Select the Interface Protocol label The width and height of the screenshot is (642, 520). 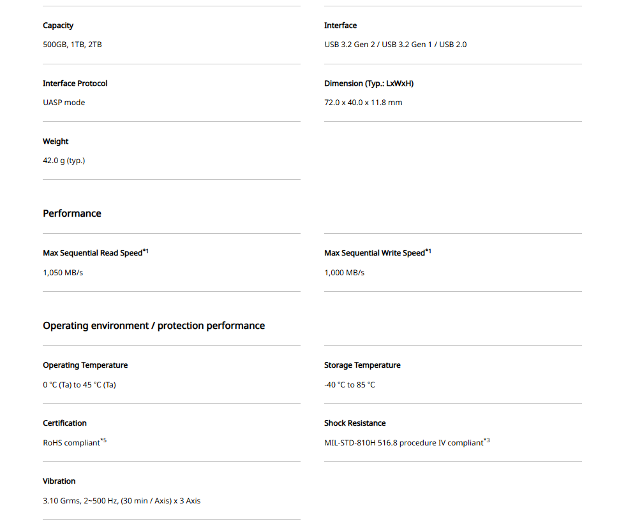[x=75, y=83]
